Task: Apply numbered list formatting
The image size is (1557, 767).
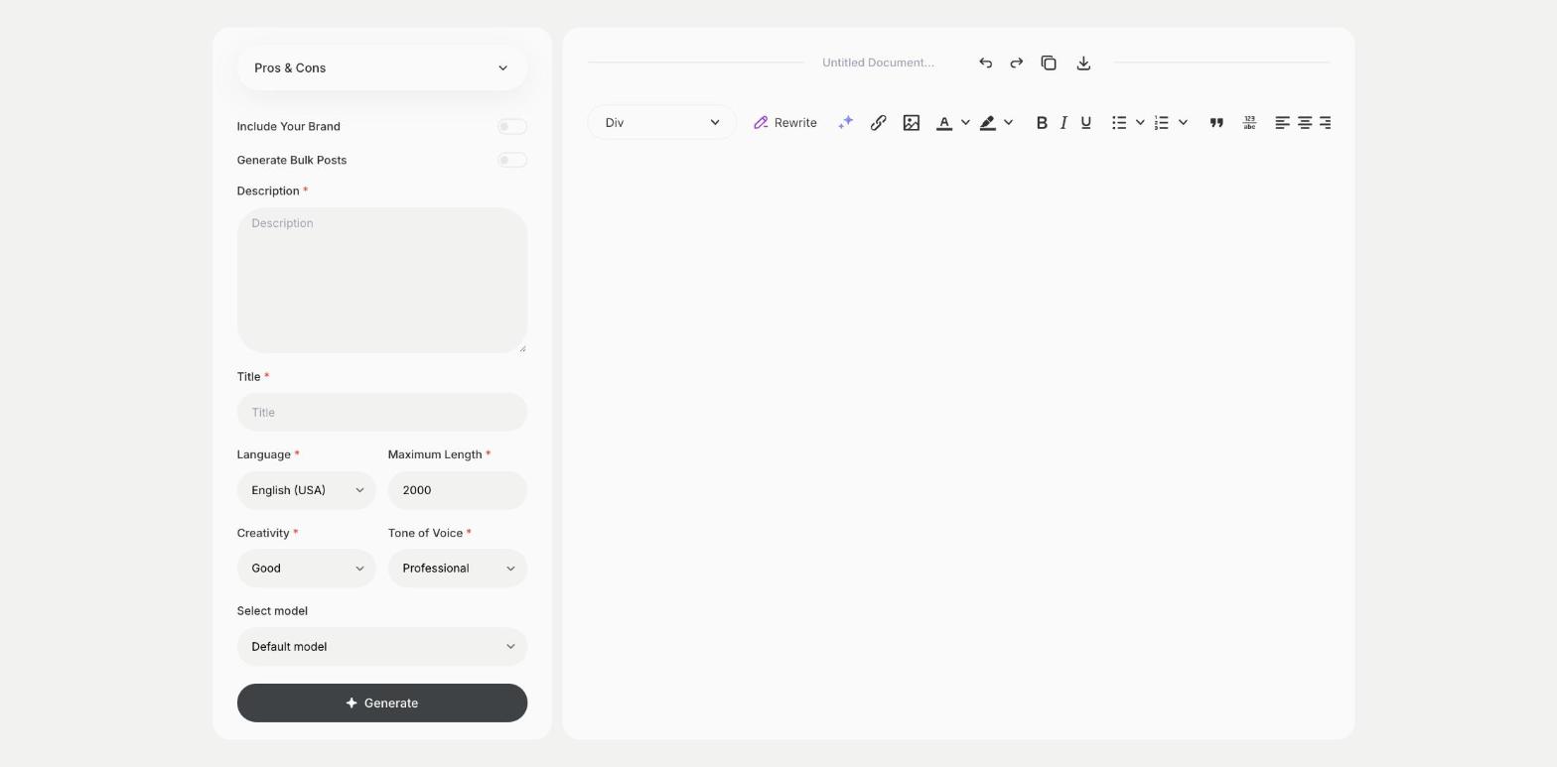Action: click(x=1161, y=122)
